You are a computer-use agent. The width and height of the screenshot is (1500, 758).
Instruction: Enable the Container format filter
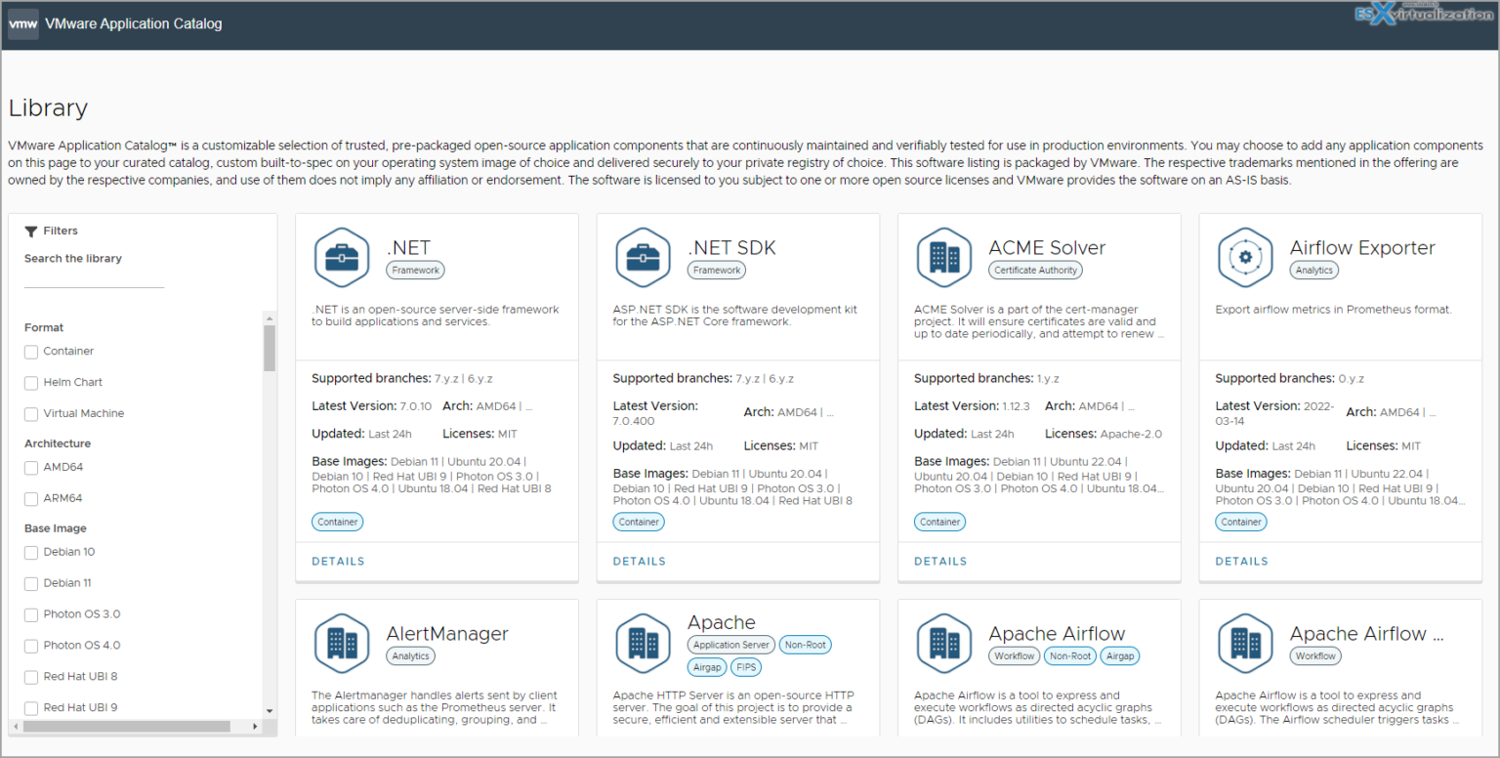click(30, 351)
